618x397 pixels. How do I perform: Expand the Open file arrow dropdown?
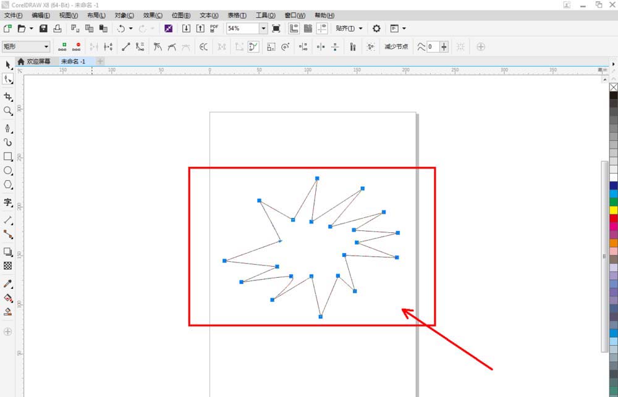click(x=32, y=28)
